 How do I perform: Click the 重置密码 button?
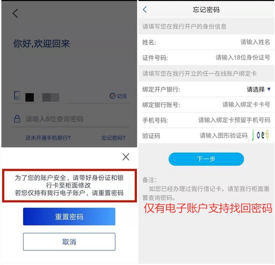[x=69, y=216]
